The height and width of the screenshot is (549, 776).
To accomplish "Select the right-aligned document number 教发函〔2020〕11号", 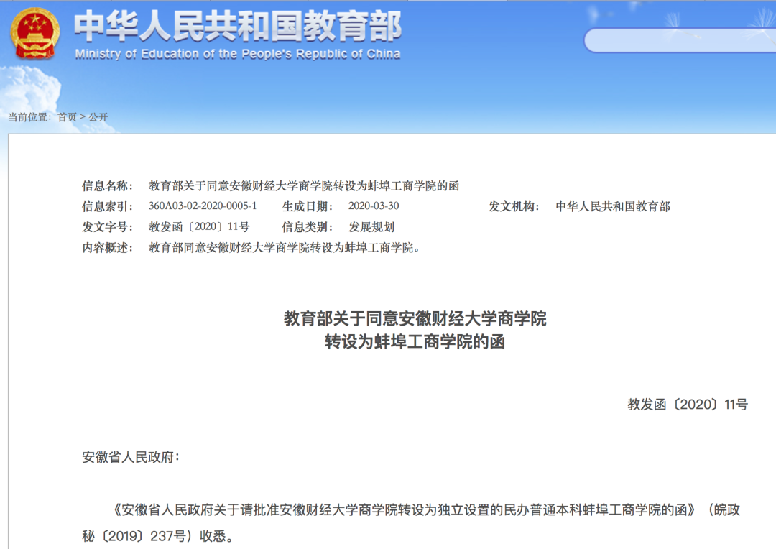I will pyautogui.click(x=688, y=405).
